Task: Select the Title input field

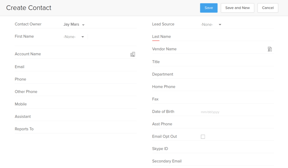Action: coord(237,62)
